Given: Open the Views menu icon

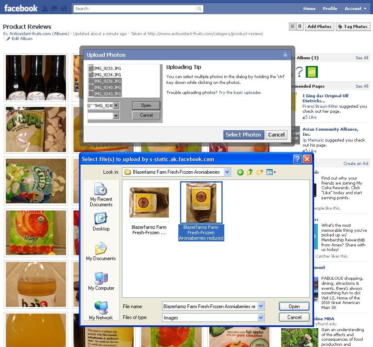Looking at the screenshot, I should 271,172.
